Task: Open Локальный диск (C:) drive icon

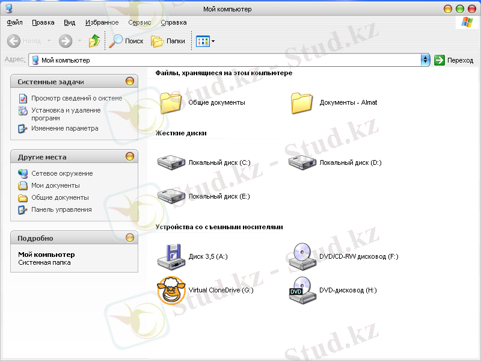Action: click(171, 162)
